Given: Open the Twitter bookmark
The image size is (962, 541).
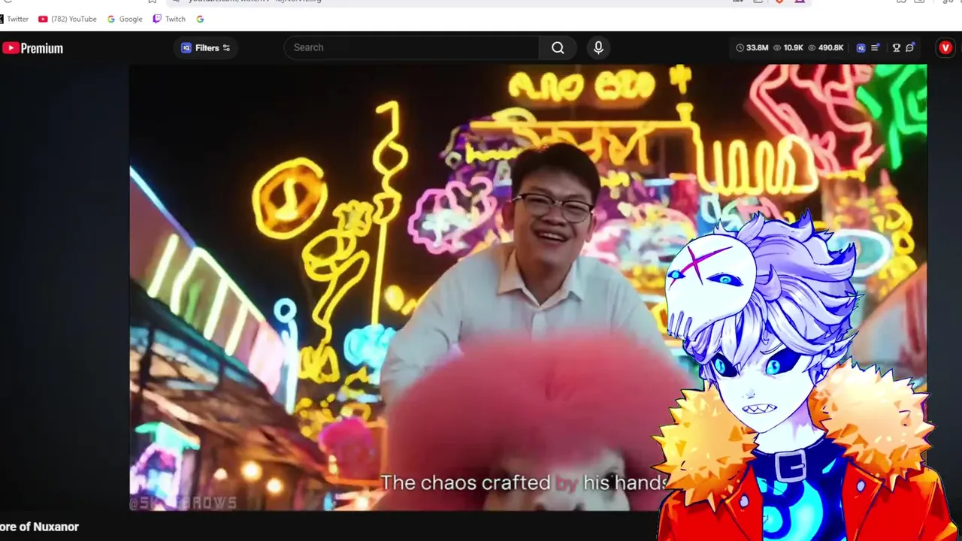Looking at the screenshot, I should pyautogui.click(x=15, y=19).
